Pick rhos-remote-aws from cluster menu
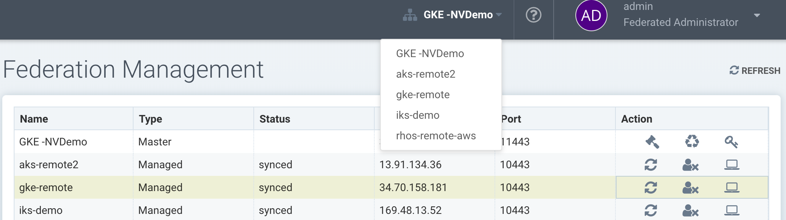 pos(436,136)
